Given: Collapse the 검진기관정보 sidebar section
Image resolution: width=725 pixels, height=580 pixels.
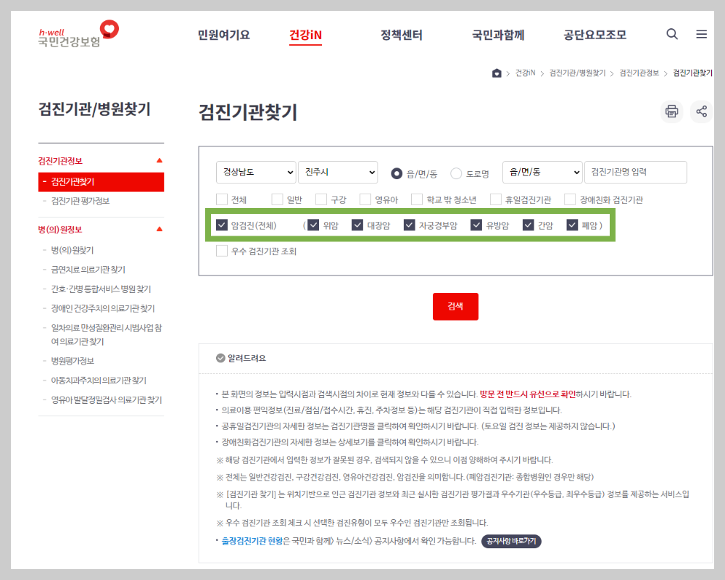Looking at the screenshot, I should click(159, 160).
